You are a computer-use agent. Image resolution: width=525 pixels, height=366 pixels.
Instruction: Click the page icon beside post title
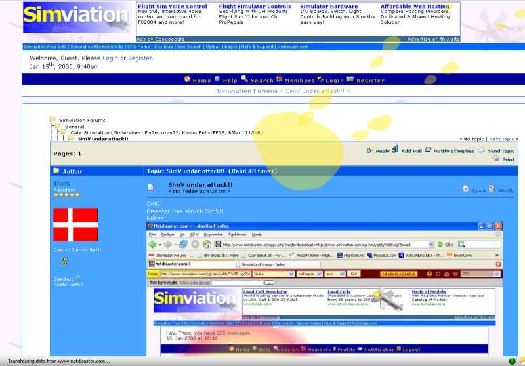click(151, 188)
